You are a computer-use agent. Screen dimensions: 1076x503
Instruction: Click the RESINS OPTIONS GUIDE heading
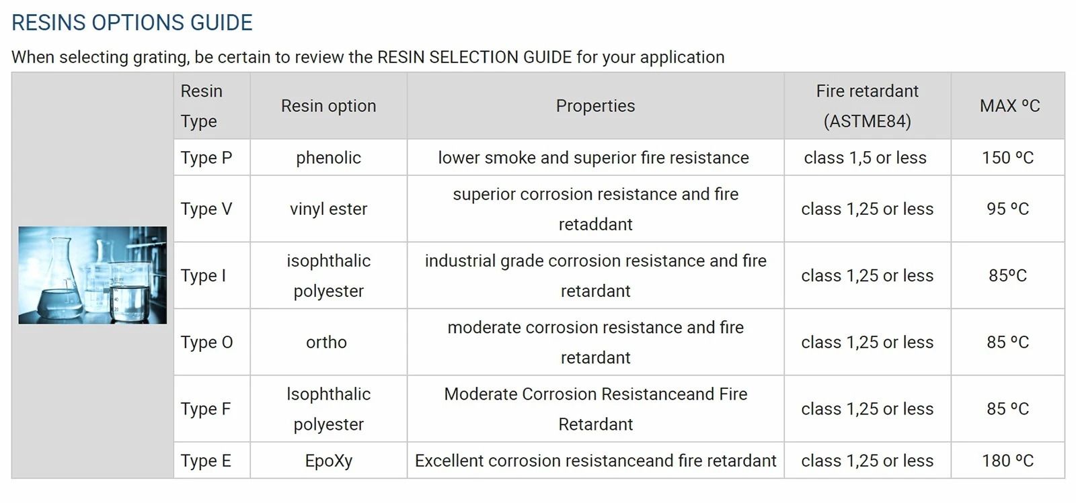(x=132, y=23)
